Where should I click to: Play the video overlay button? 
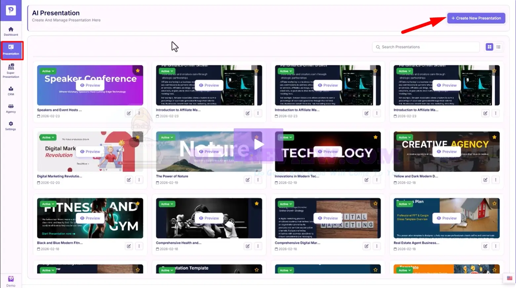click(258, 144)
